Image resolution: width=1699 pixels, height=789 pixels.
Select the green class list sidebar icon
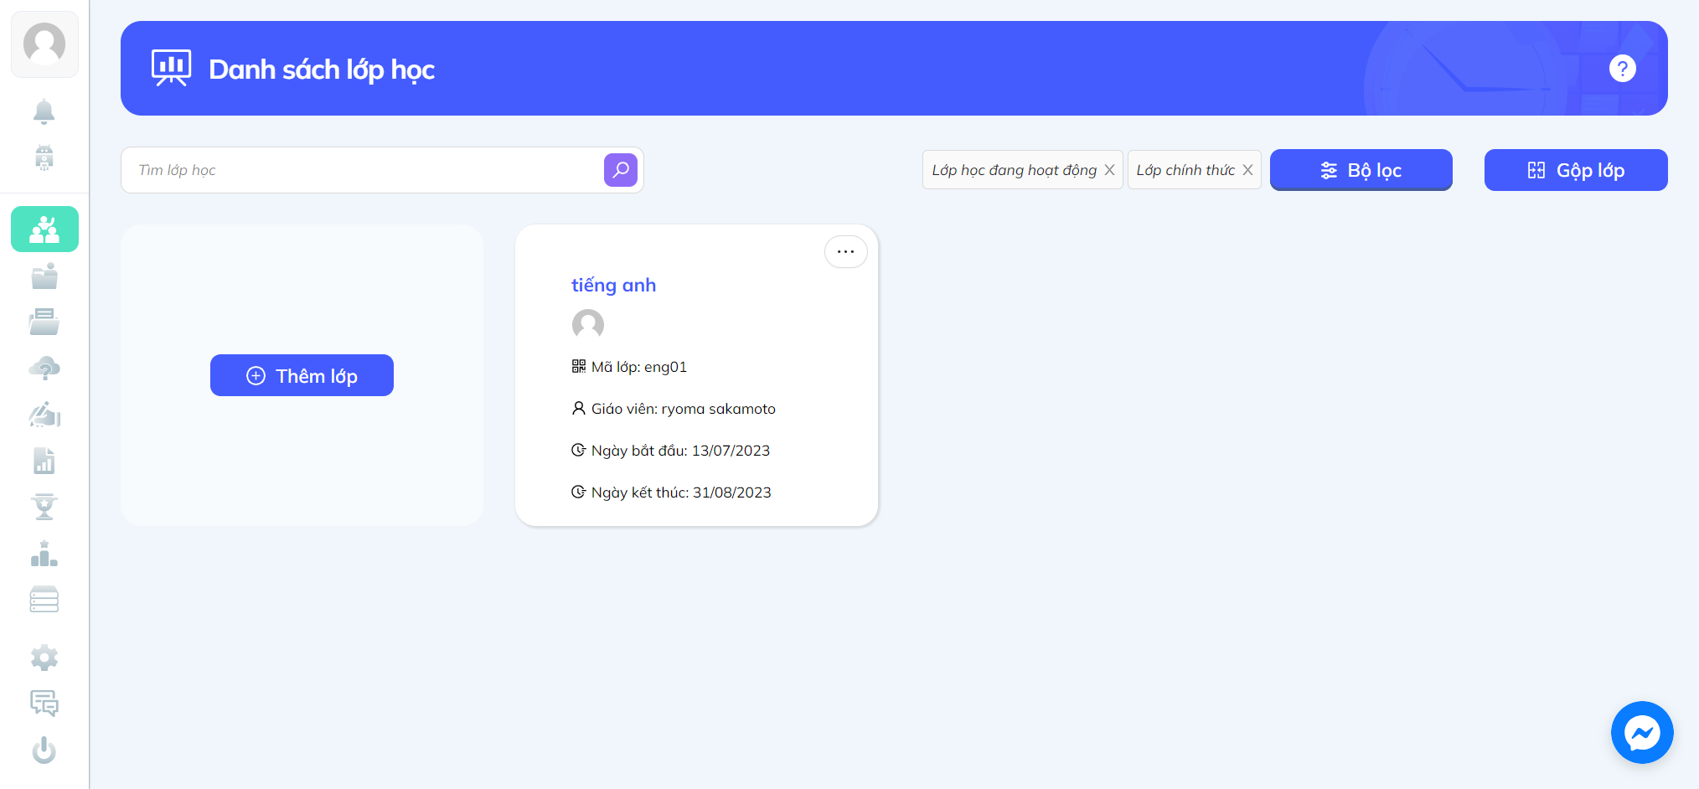[44, 229]
